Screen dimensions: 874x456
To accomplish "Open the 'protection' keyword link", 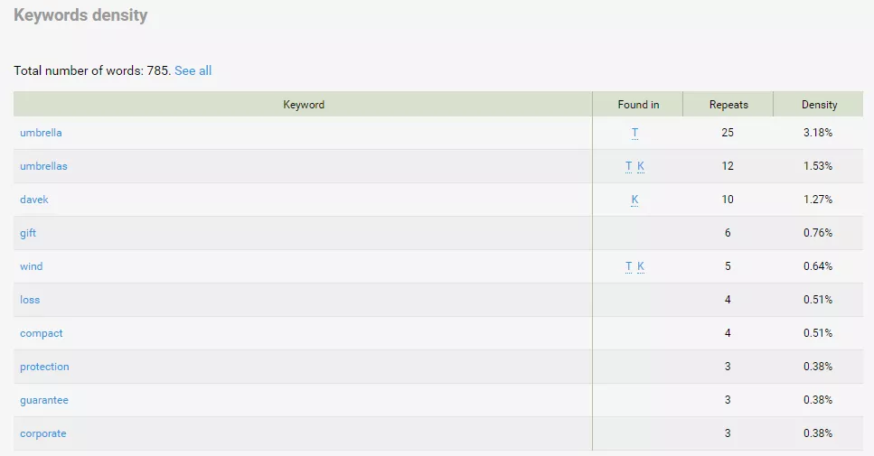I will point(44,367).
